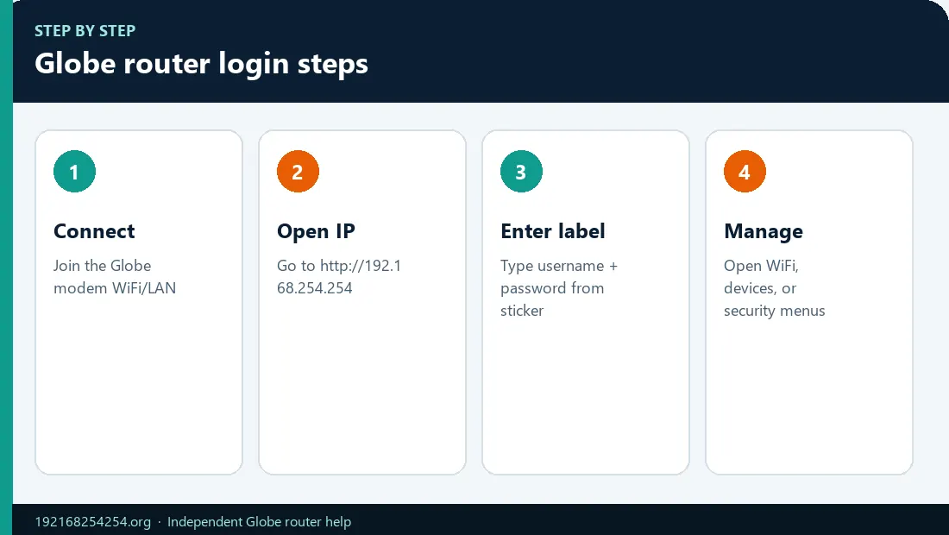Screen dimensions: 949x535
Task: Click the teal step 1 circle
Action: (x=74, y=171)
